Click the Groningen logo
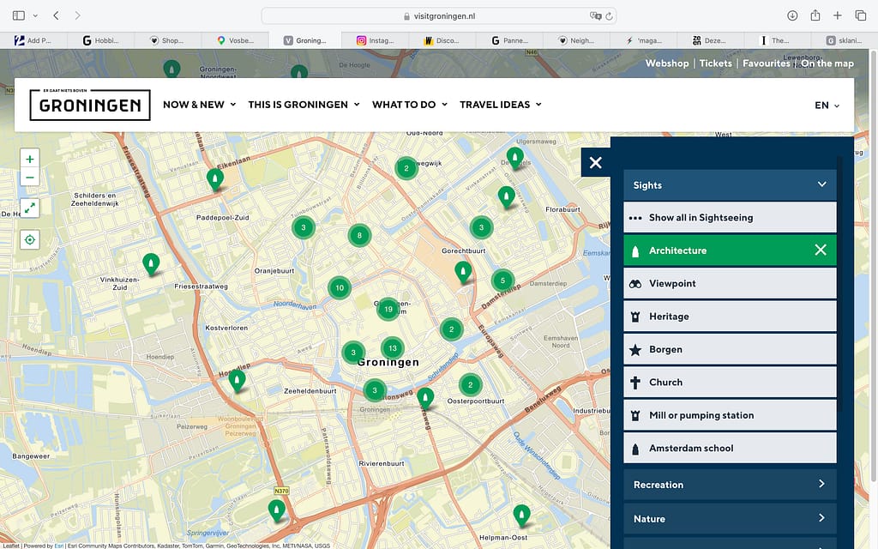 tap(90, 105)
